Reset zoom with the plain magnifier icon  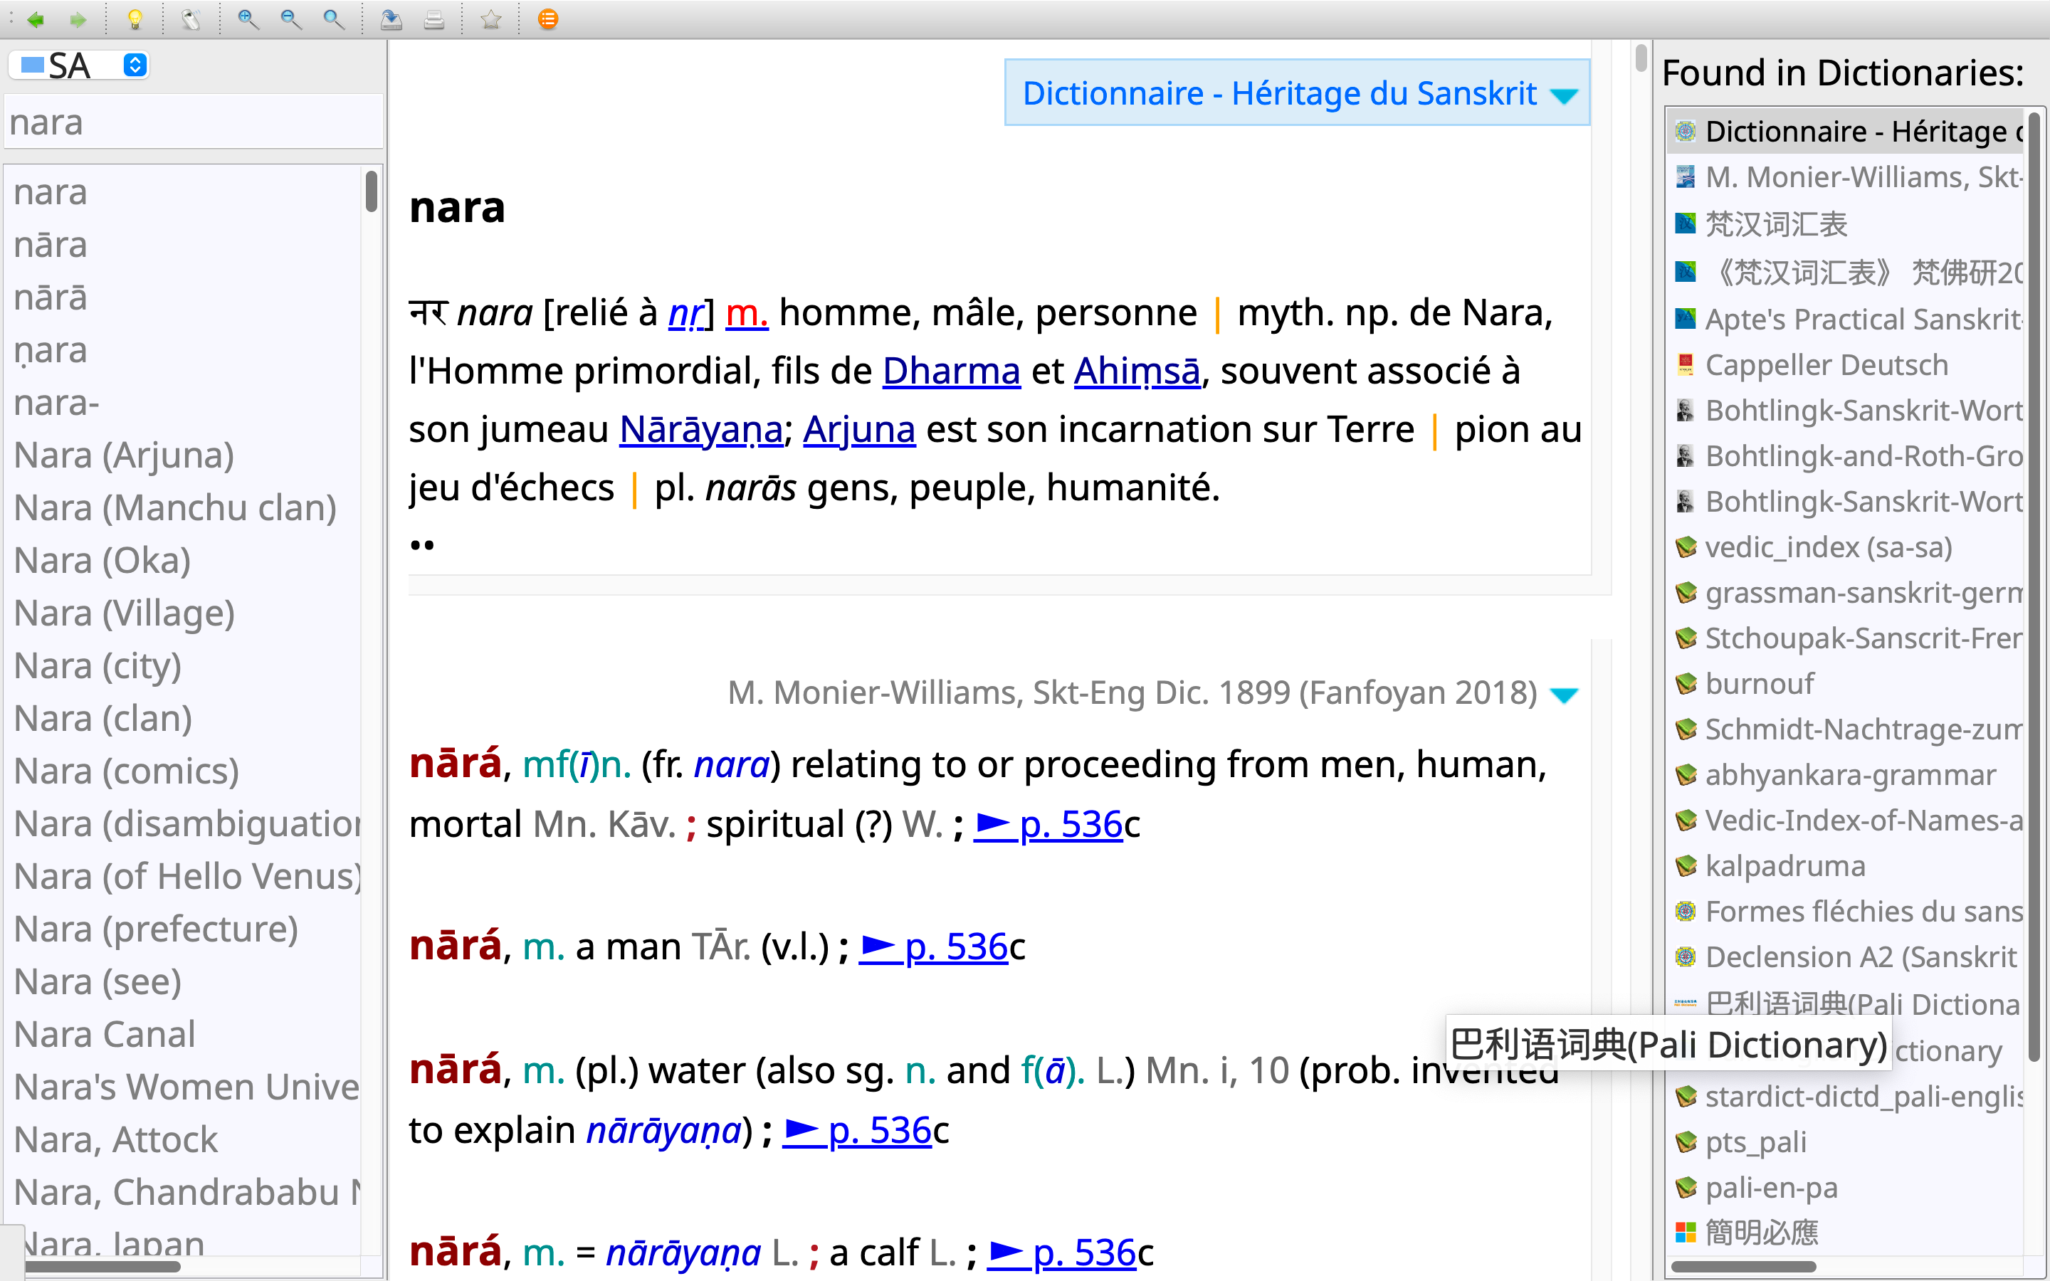tap(334, 19)
